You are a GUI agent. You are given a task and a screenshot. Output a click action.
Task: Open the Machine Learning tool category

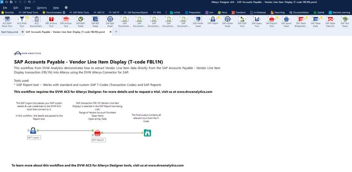click(339, 13)
